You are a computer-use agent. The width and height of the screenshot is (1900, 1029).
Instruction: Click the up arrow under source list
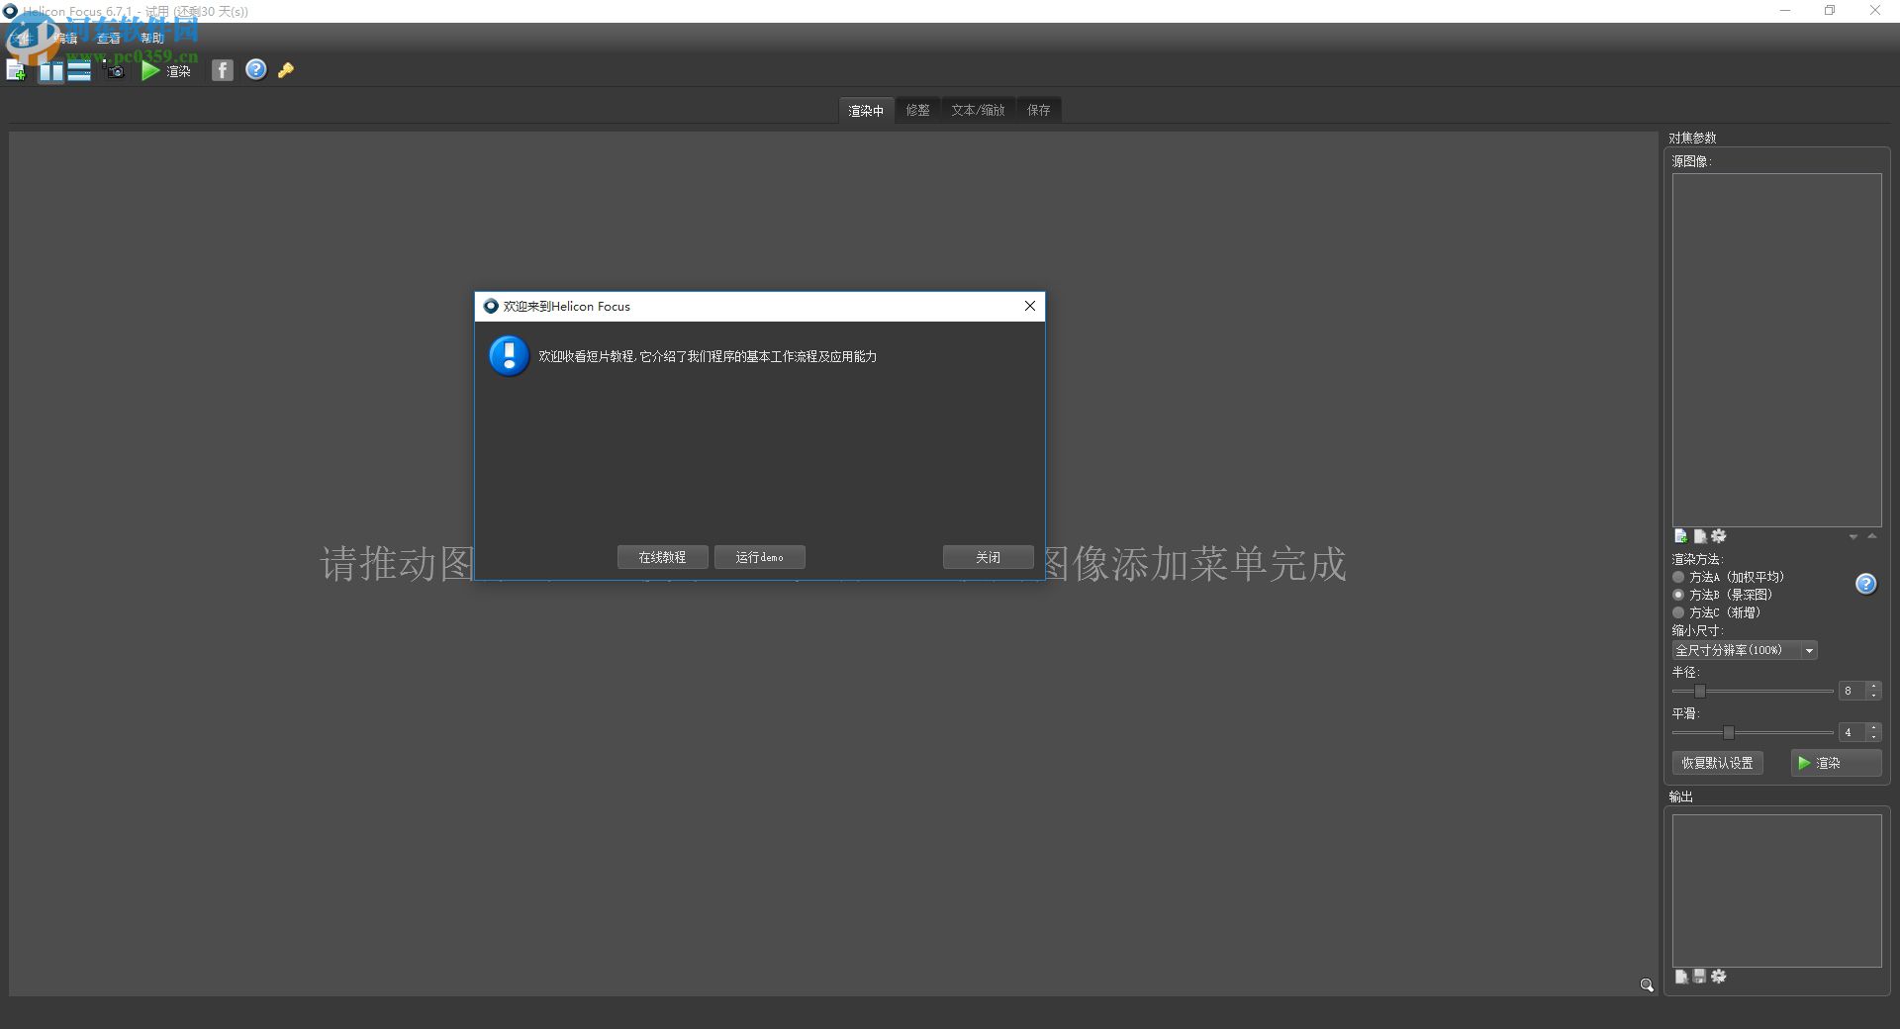pyautogui.click(x=1872, y=536)
